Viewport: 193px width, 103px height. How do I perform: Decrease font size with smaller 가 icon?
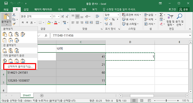tap(67, 17)
